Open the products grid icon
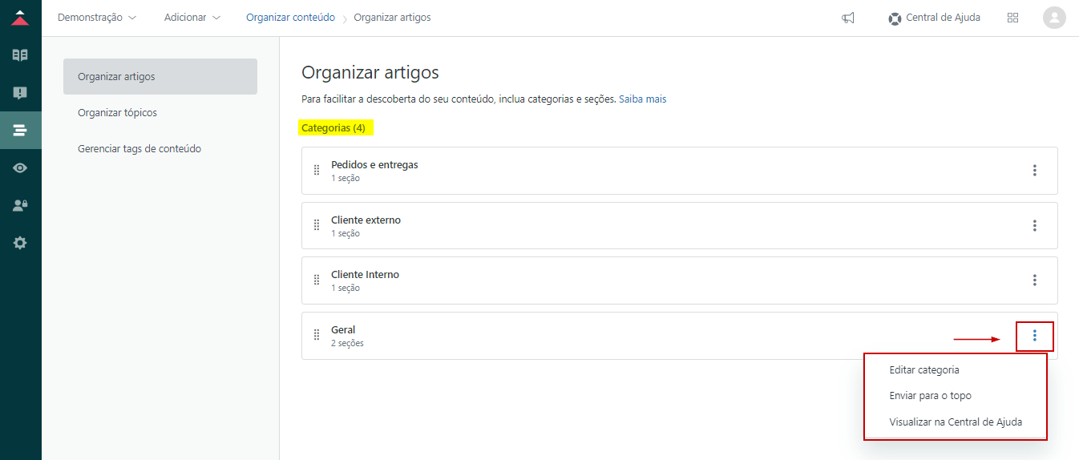This screenshot has height=460, width=1079. pos(1012,18)
